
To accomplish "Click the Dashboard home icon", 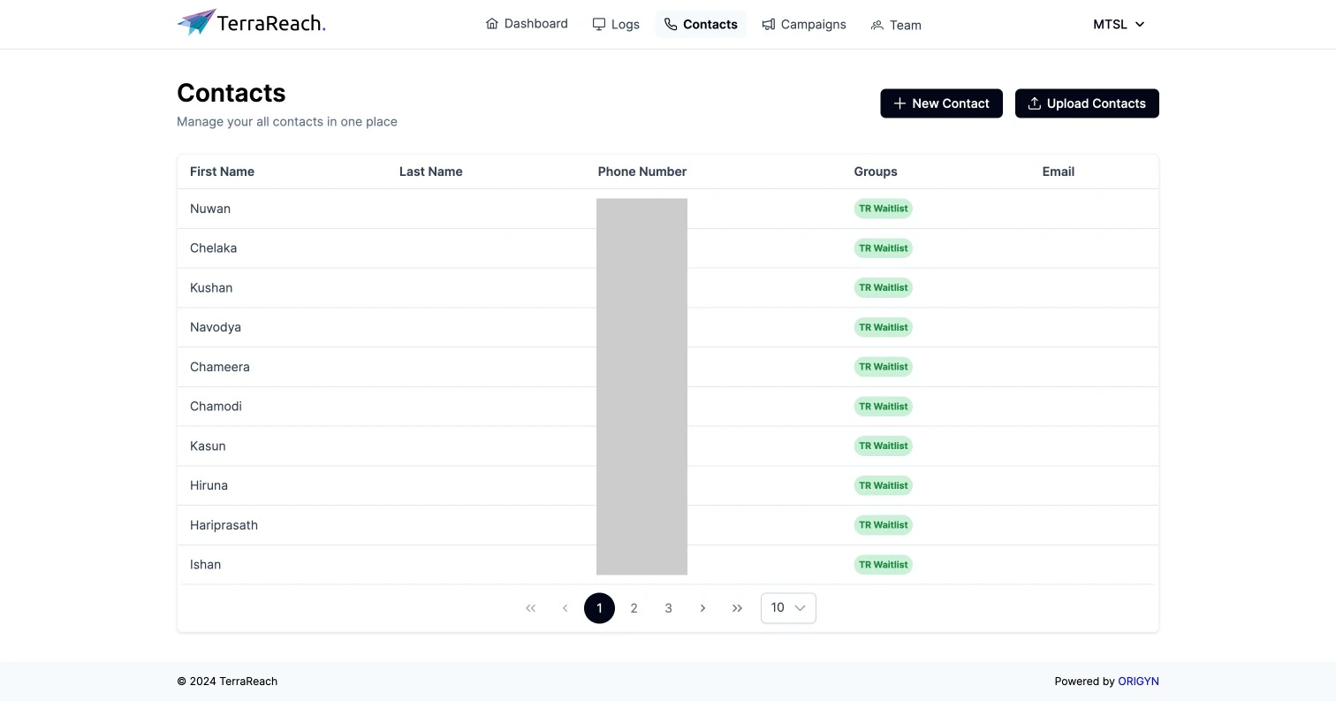I will 492,24.
